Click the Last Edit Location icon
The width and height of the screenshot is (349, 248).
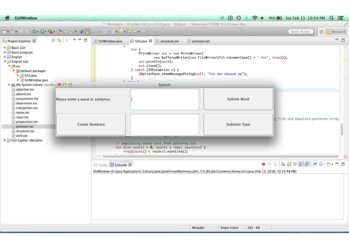tap(130, 32)
